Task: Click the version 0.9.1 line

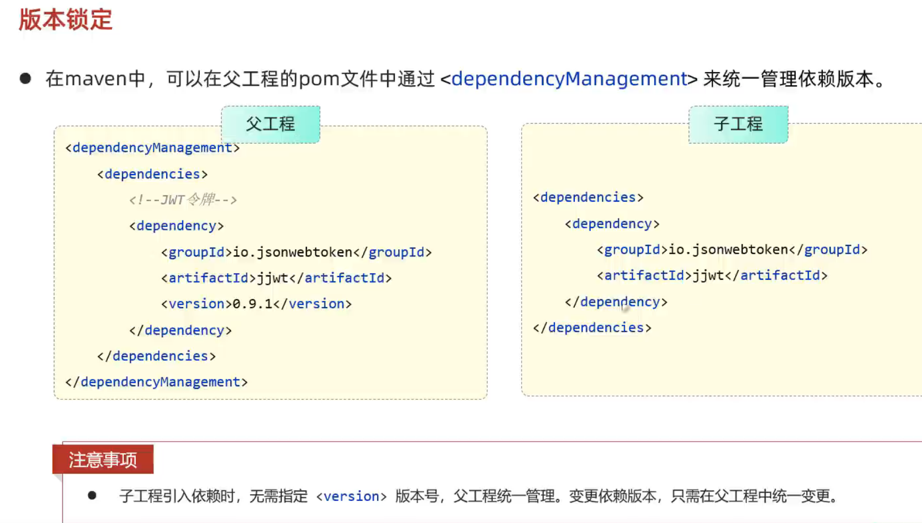Action: [x=256, y=304]
